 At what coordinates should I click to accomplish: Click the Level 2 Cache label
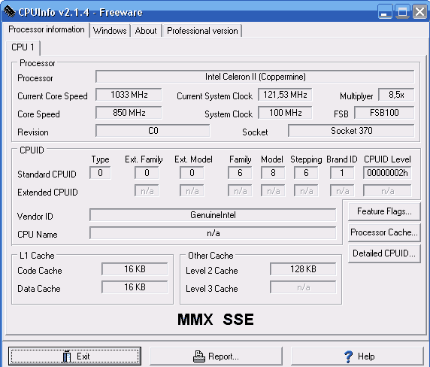pos(212,271)
